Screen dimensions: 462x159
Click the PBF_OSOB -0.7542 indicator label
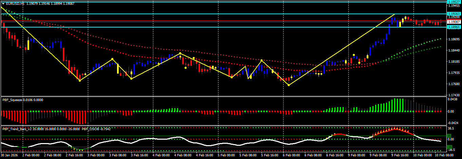point(96,129)
